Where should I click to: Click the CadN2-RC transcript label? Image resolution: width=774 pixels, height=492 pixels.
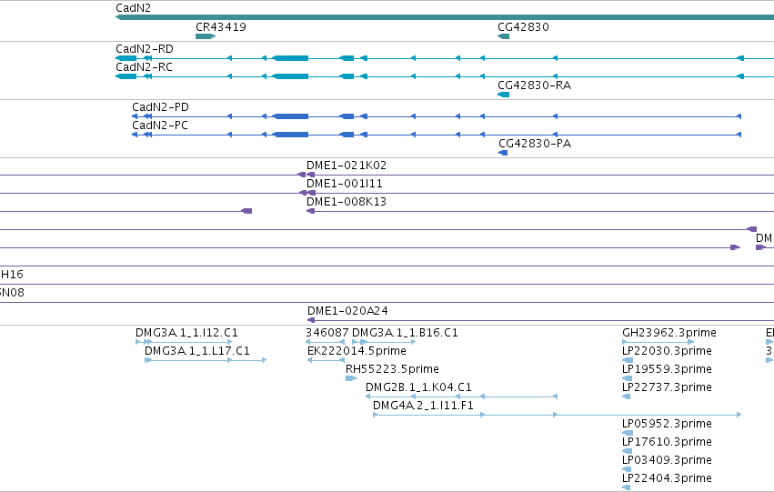click(144, 67)
